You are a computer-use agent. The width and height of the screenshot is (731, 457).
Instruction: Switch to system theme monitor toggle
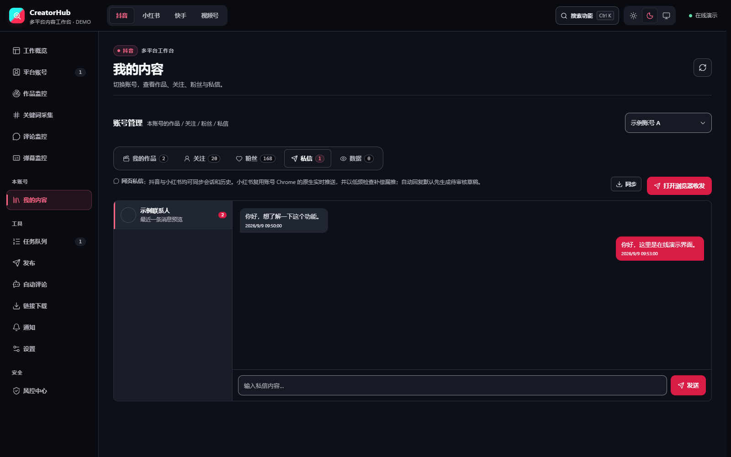666,16
